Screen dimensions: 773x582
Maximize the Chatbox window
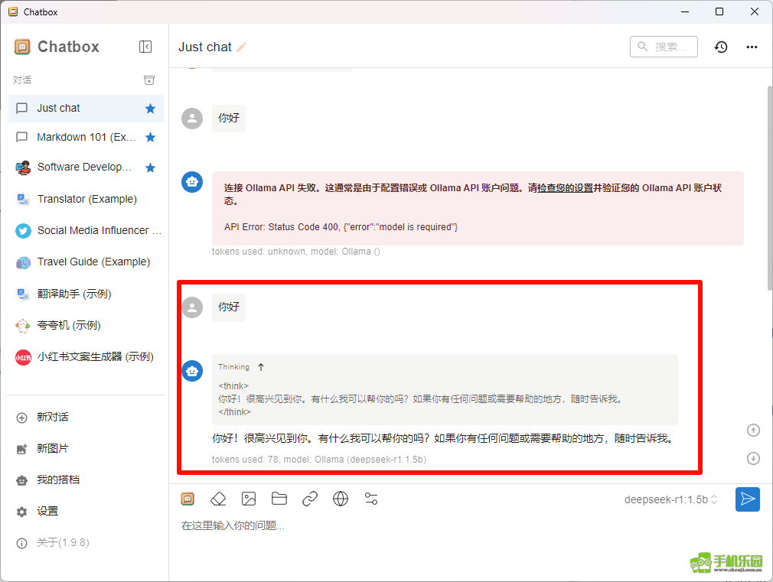point(719,11)
